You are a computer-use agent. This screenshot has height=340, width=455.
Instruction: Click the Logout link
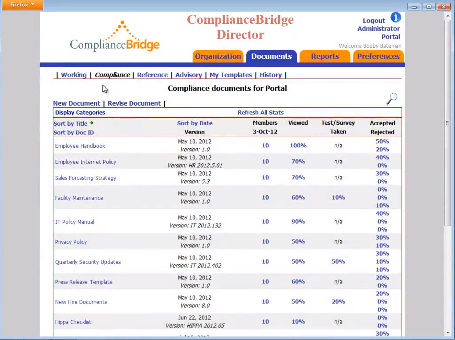374,21
